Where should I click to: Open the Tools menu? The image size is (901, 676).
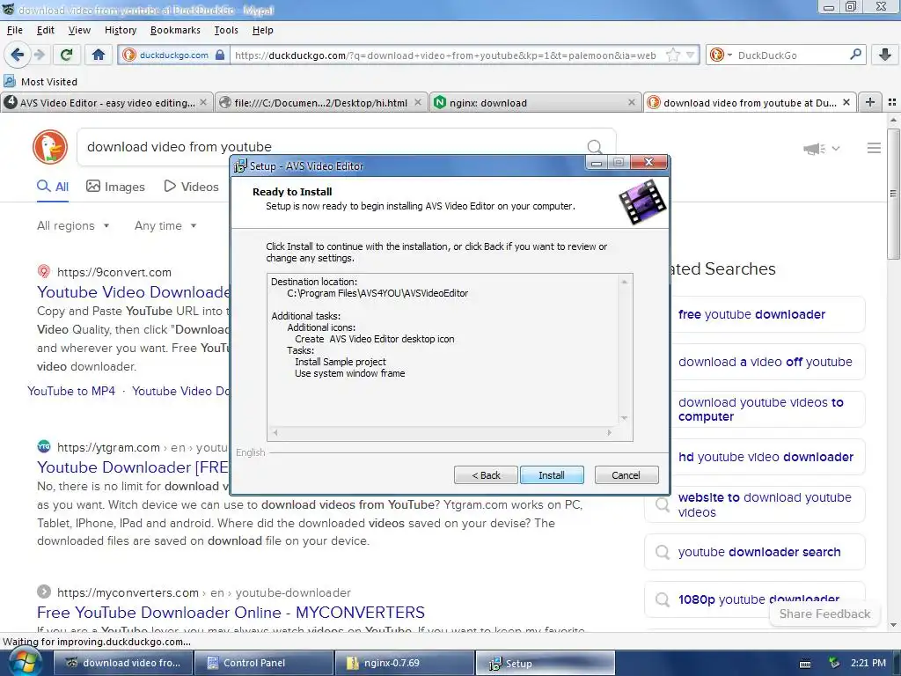tap(226, 30)
